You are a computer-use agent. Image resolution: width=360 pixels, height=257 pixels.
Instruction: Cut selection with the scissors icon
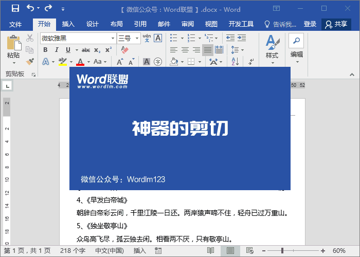pos(30,38)
